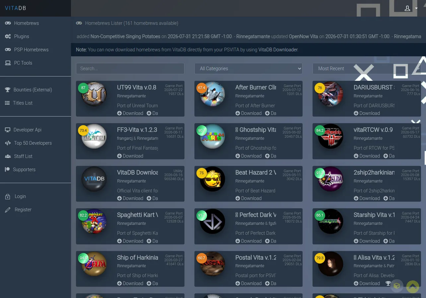The width and height of the screenshot is (426, 298).
Task: Open the All Categories dropdown
Action: tap(248, 69)
